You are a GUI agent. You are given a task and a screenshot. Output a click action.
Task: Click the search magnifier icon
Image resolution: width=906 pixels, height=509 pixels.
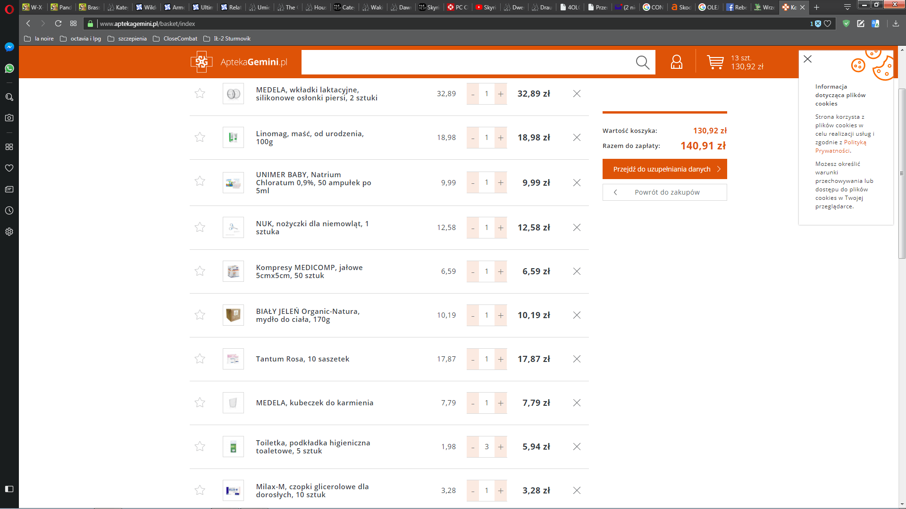[642, 62]
